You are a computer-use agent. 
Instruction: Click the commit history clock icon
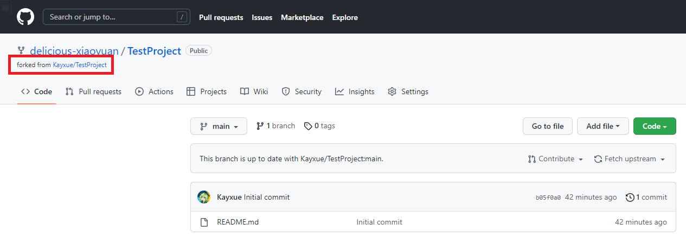coord(630,198)
